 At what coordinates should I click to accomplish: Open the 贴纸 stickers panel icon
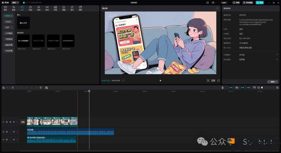30,8
